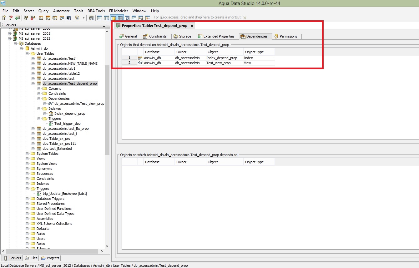The width and height of the screenshot is (419, 268).
Task: Click the table icon beside db_accessadmin.table12
Action: (39, 73)
